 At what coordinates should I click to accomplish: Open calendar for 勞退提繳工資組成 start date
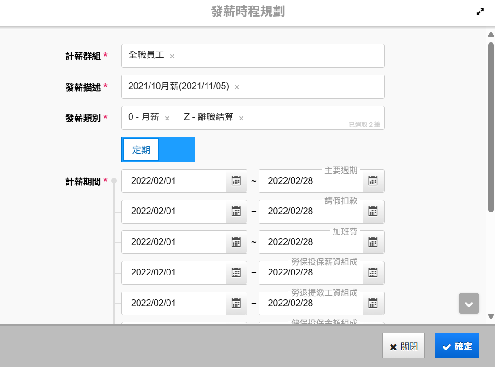click(x=236, y=303)
